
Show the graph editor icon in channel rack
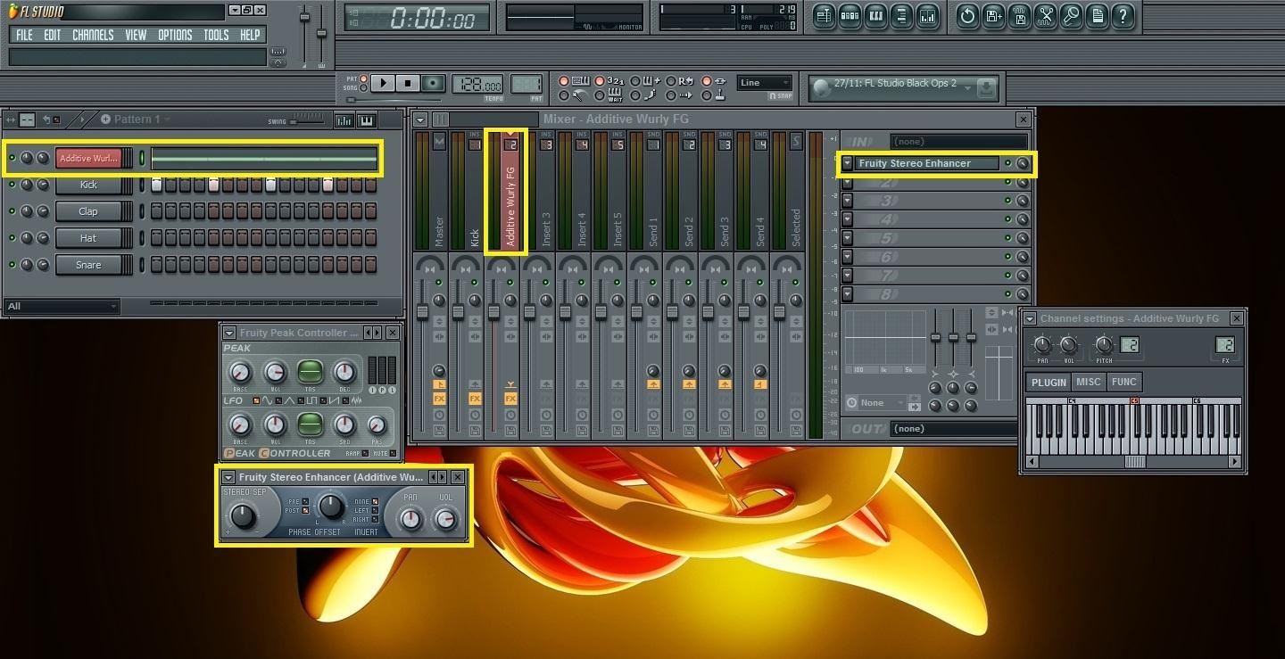coord(344,120)
